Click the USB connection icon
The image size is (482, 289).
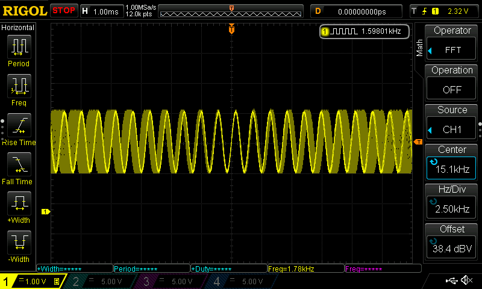click(x=451, y=281)
